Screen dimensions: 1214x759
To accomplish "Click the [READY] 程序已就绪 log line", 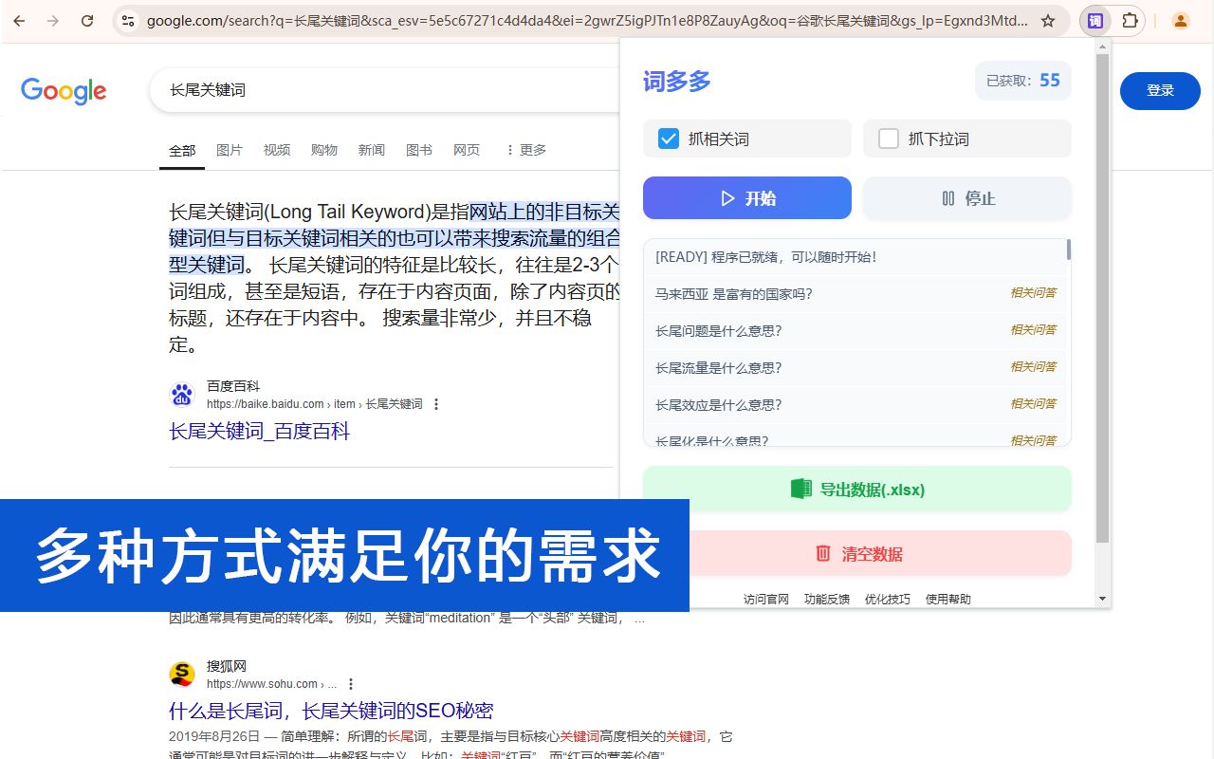I will point(855,257).
